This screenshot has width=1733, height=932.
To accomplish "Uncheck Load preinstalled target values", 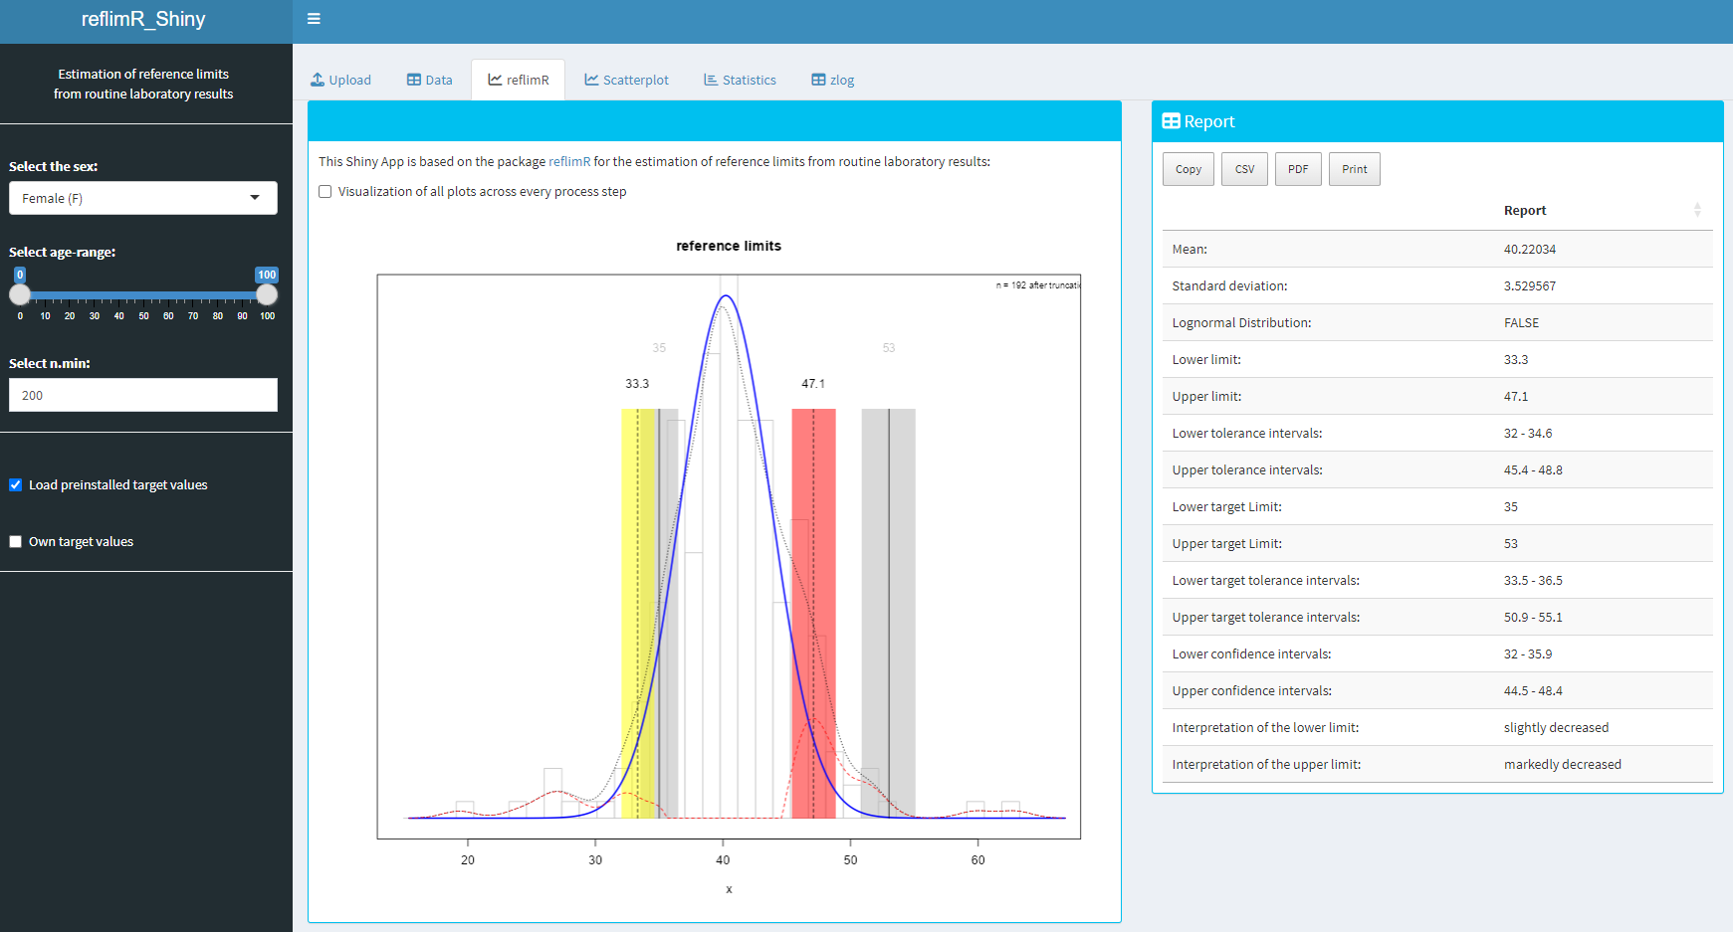I will (x=15, y=485).
